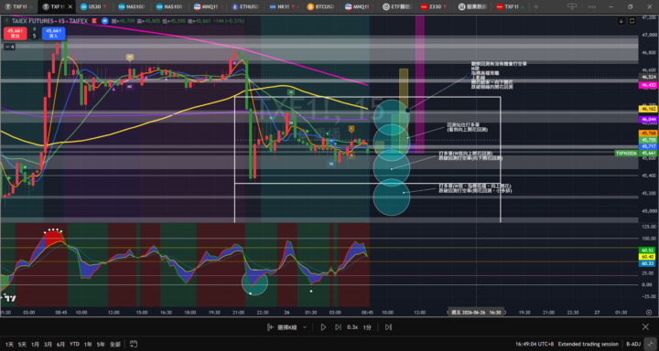Switch to the BTCUSD tab

click(x=321, y=6)
